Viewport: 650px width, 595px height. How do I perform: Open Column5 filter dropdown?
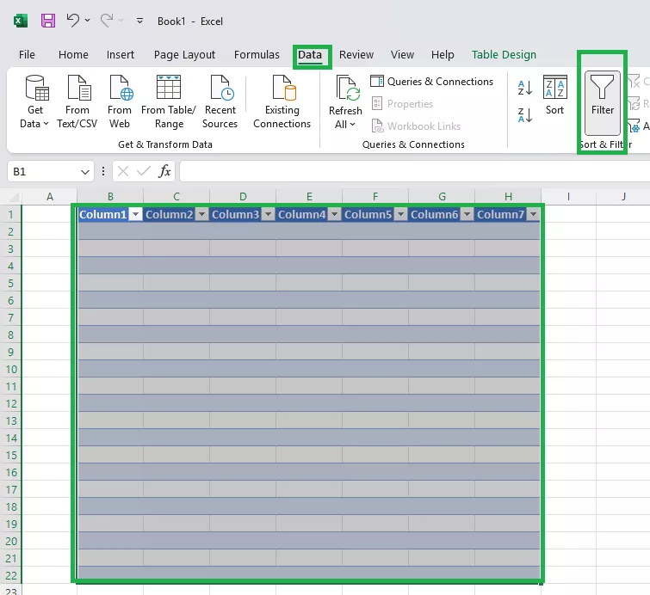tap(400, 214)
